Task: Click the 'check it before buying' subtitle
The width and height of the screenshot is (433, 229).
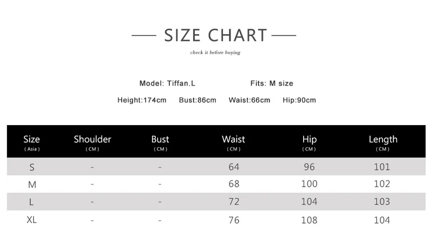Action: pyautogui.click(x=215, y=53)
